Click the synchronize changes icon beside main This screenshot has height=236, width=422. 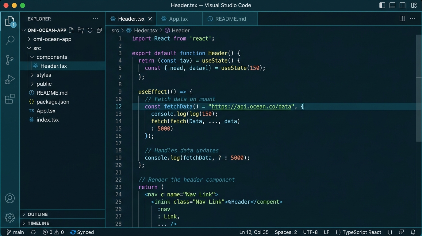[x=33, y=232]
